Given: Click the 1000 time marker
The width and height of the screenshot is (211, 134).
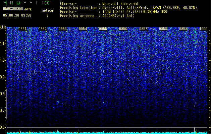Looking at the screenshot, I should point(203,29).
